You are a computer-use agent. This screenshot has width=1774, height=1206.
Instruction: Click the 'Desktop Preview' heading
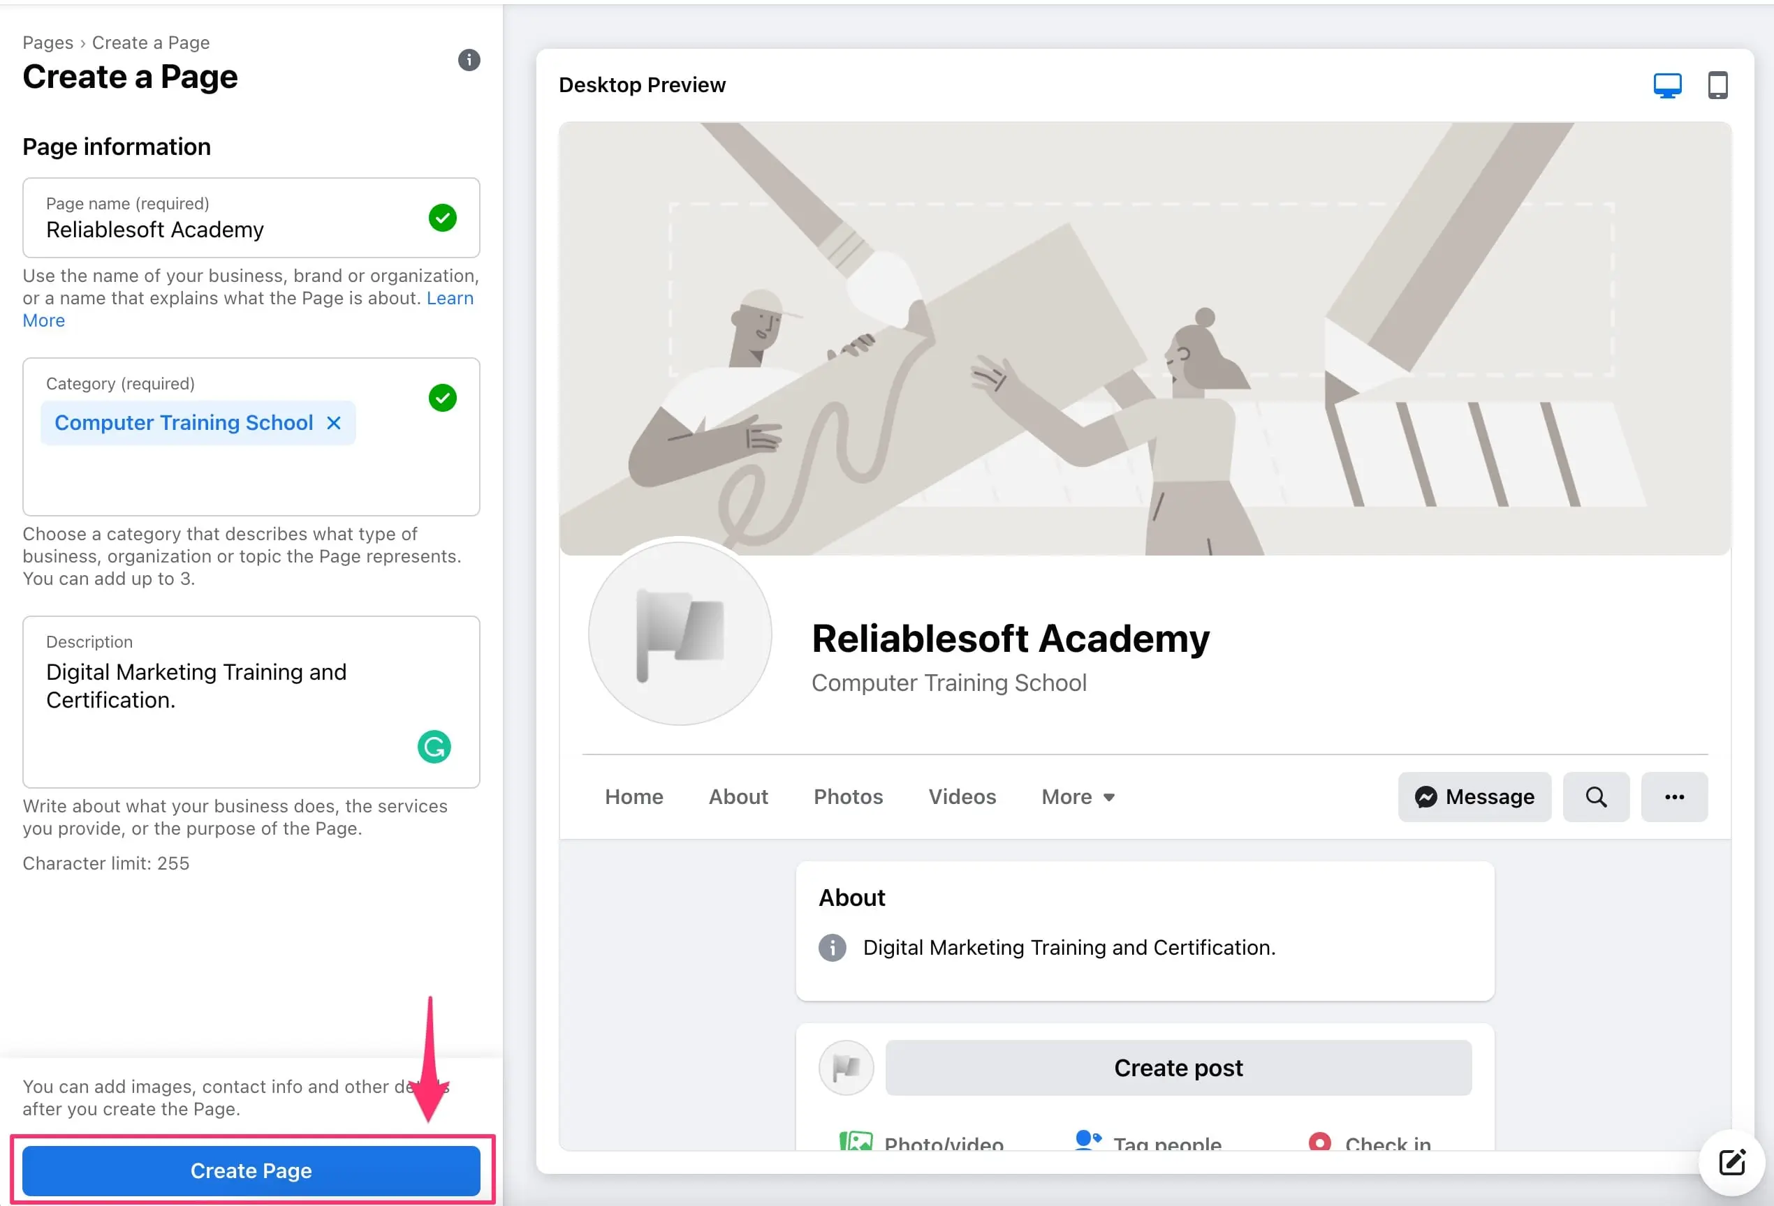(x=642, y=84)
